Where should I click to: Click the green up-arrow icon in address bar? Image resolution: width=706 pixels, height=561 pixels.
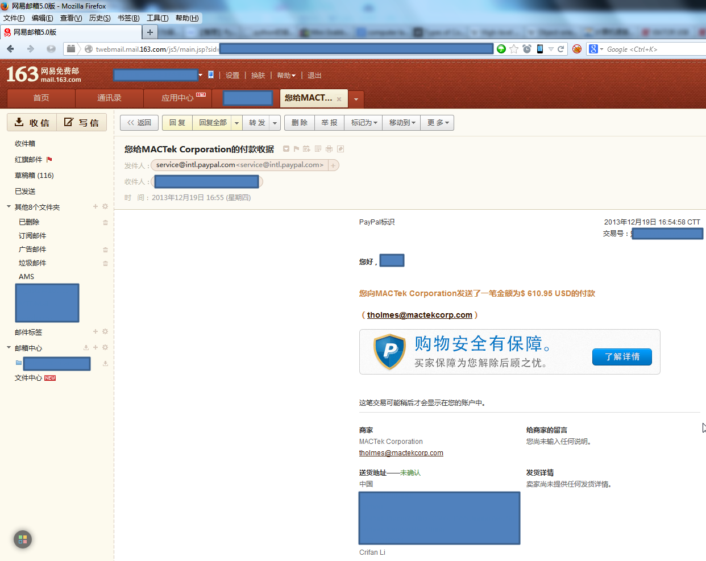coord(501,49)
